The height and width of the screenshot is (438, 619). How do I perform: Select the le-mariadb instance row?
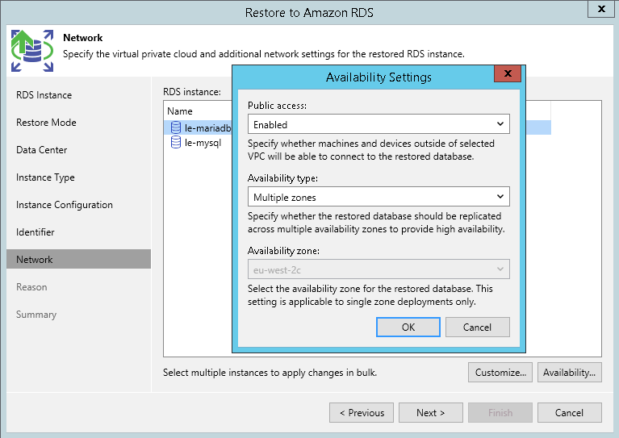click(x=198, y=127)
